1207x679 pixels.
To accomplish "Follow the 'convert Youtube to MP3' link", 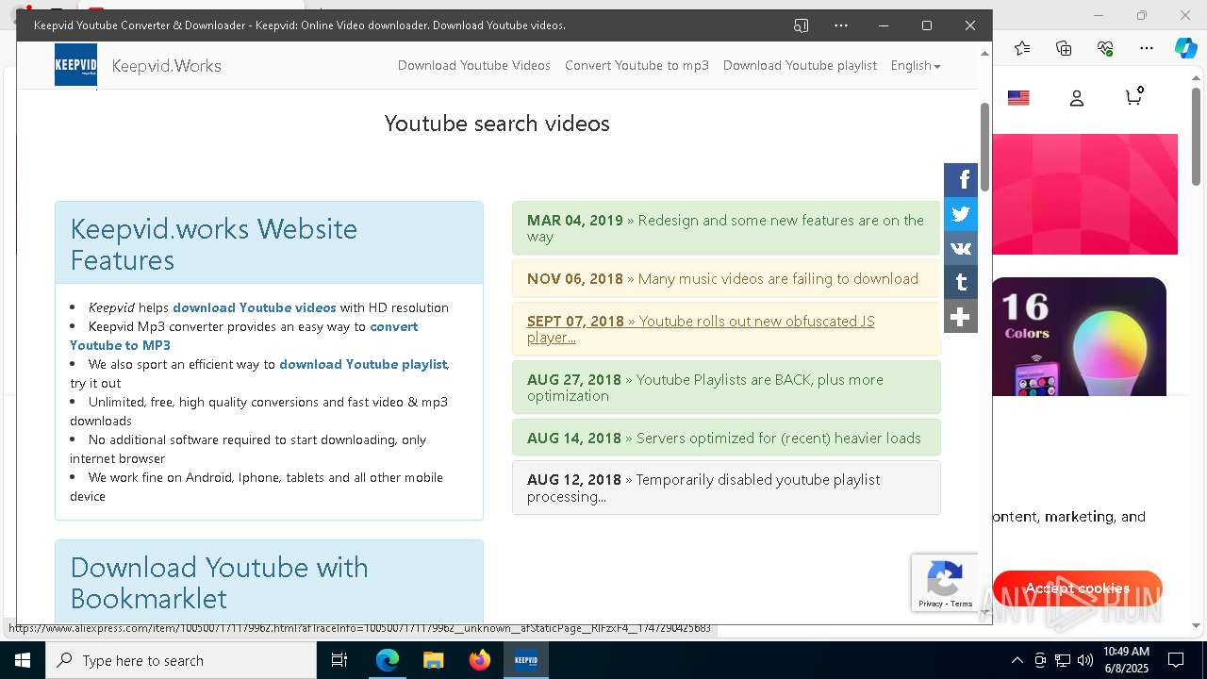I will tap(243, 336).
